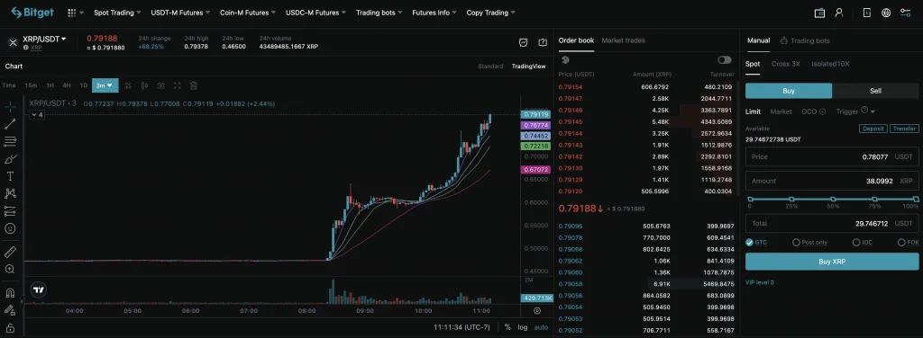Click the order book depth display icon
923x338 pixels.
click(x=565, y=60)
